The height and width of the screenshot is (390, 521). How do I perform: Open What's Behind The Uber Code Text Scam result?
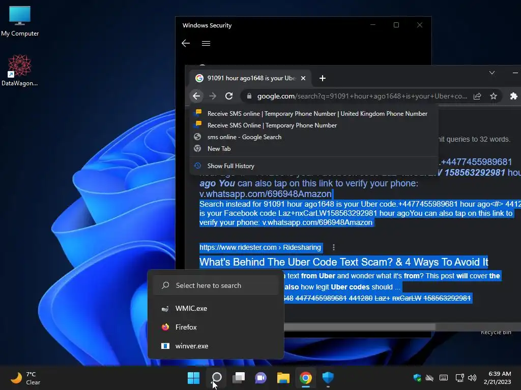[x=343, y=262]
